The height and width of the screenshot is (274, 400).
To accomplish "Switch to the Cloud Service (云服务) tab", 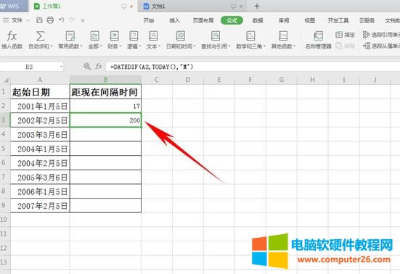I will [367, 20].
